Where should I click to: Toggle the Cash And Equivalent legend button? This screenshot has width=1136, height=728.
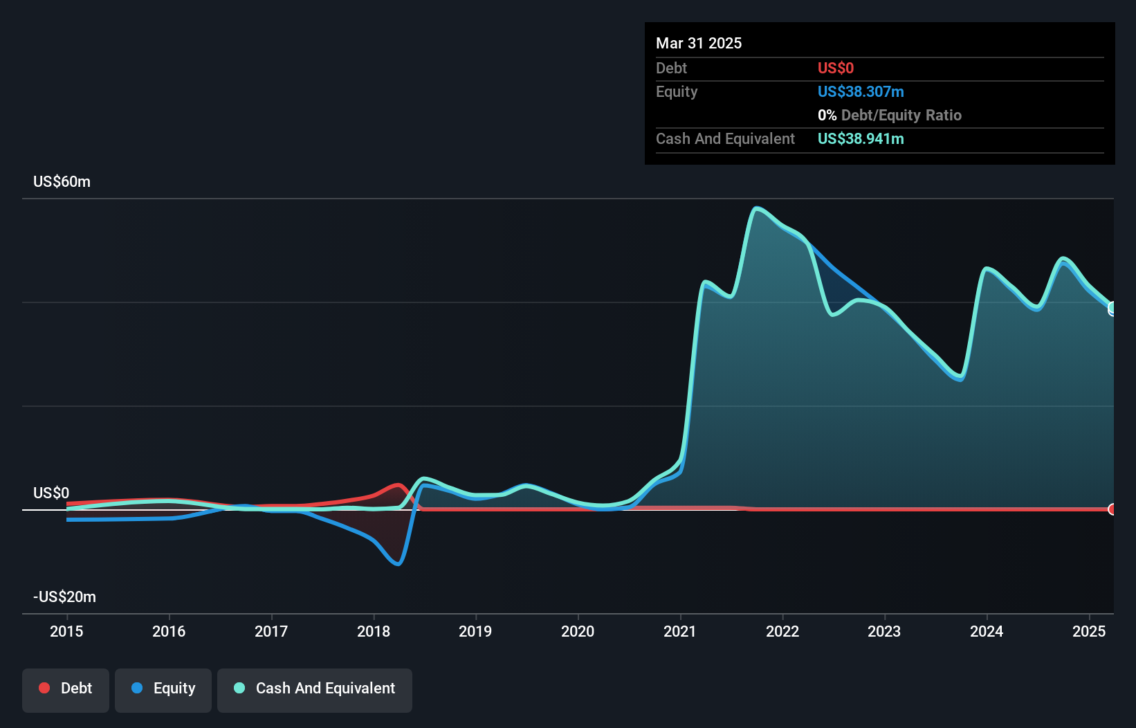315,690
